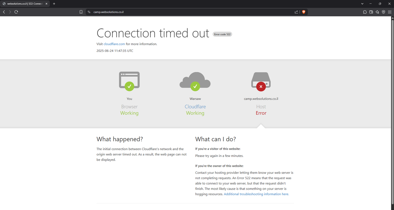Click the 2025-06-24 11:47:35 UTC timestamp

click(115, 51)
